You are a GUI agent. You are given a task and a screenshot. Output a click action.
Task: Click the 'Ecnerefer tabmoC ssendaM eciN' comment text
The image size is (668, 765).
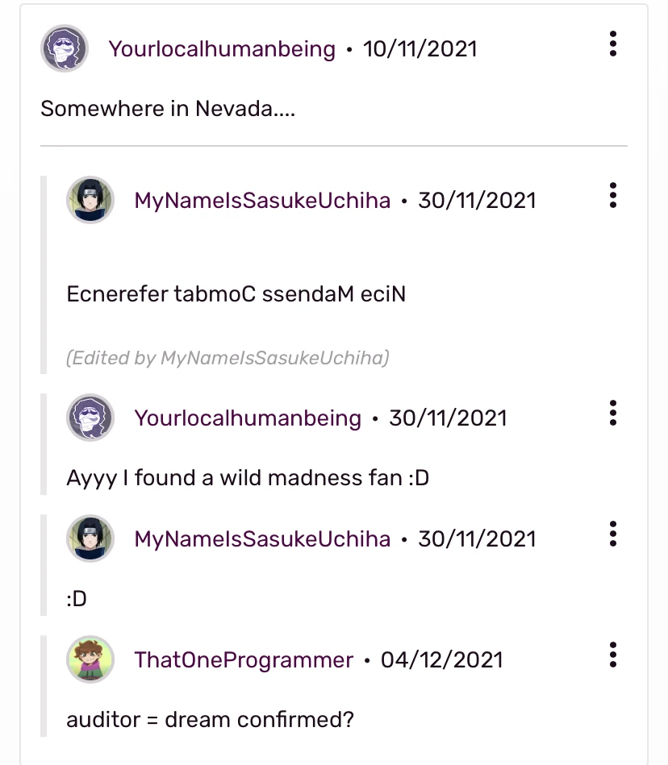[x=236, y=294]
